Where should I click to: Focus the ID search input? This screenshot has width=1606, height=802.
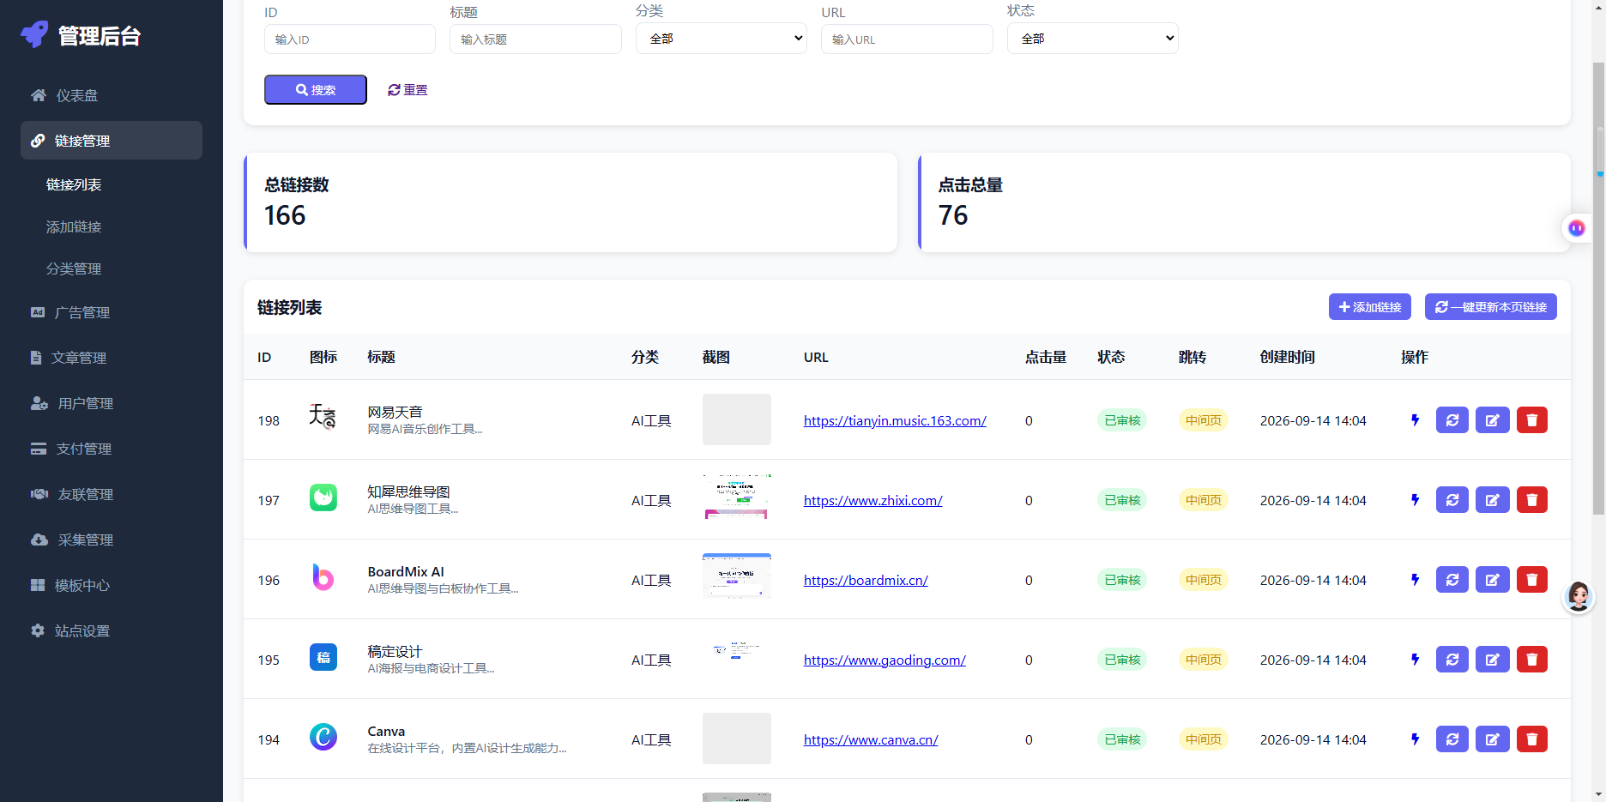click(x=350, y=39)
